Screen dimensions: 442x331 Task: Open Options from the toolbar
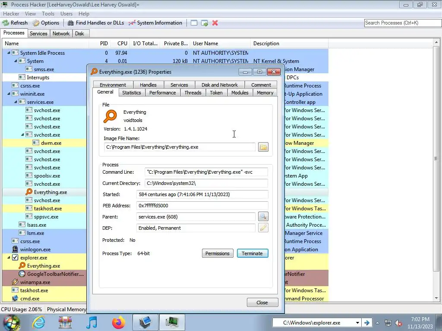pyautogui.click(x=46, y=23)
